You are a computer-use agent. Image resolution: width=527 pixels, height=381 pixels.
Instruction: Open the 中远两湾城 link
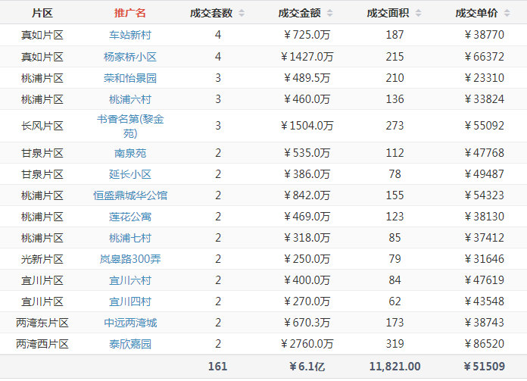coord(130,323)
